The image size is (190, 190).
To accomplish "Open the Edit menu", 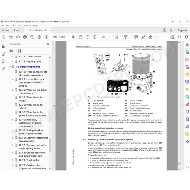I will coord(8,26).
